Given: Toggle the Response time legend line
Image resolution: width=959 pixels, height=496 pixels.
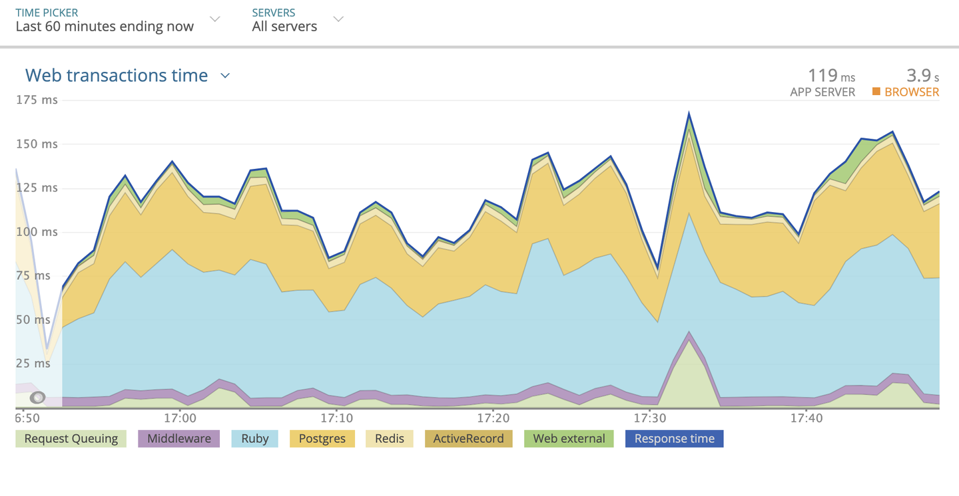Looking at the screenshot, I should coord(674,439).
